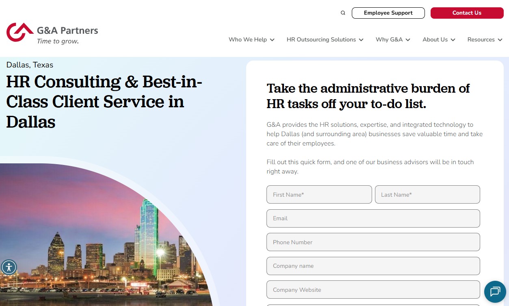Click the red Contact Us button
This screenshot has width=509, height=306.
pos(467,13)
